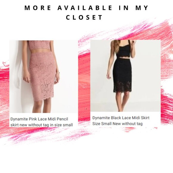This screenshot has width=173, height=173.
Task: Click the waistband of the pink lace skirt
Action: (x=41, y=53)
